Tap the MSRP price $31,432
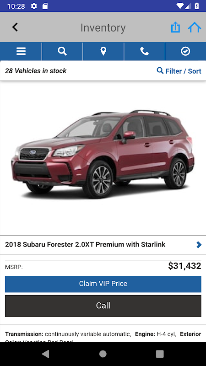 pos(184,266)
